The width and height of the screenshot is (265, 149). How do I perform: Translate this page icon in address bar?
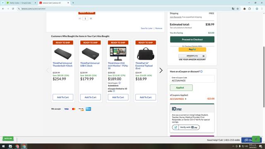click(233, 9)
